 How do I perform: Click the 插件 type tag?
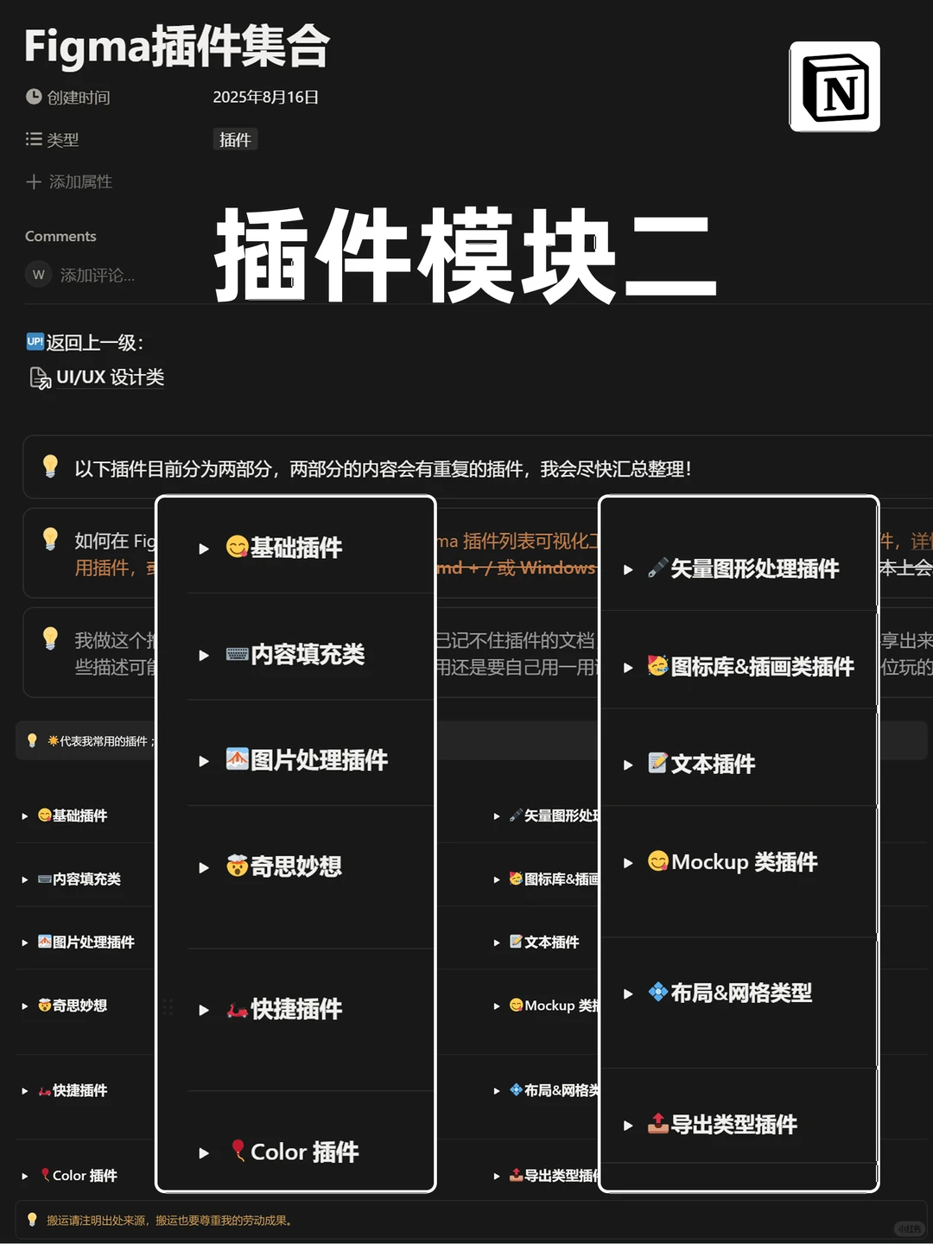click(235, 139)
